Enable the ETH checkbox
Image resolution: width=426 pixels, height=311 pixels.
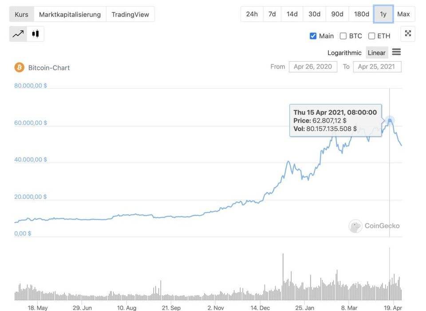click(x=372, y=36)
